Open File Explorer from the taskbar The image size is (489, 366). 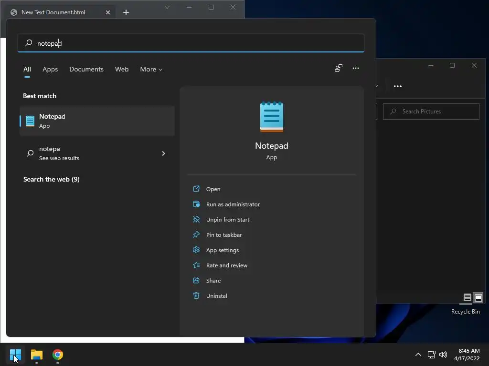pyautogui.click(x=36, y=355)
